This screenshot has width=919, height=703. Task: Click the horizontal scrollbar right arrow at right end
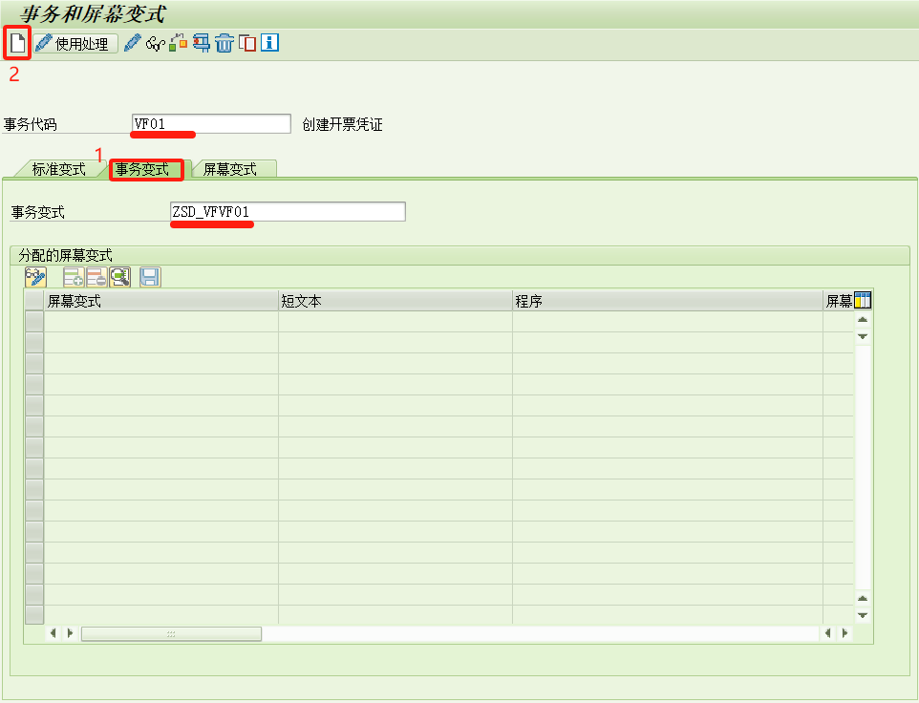[x=844, y=632]
